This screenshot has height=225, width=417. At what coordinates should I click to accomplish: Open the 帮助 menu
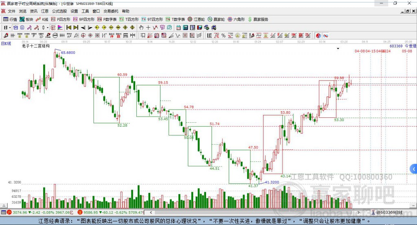pyautogui.click(x=125, y=11)
